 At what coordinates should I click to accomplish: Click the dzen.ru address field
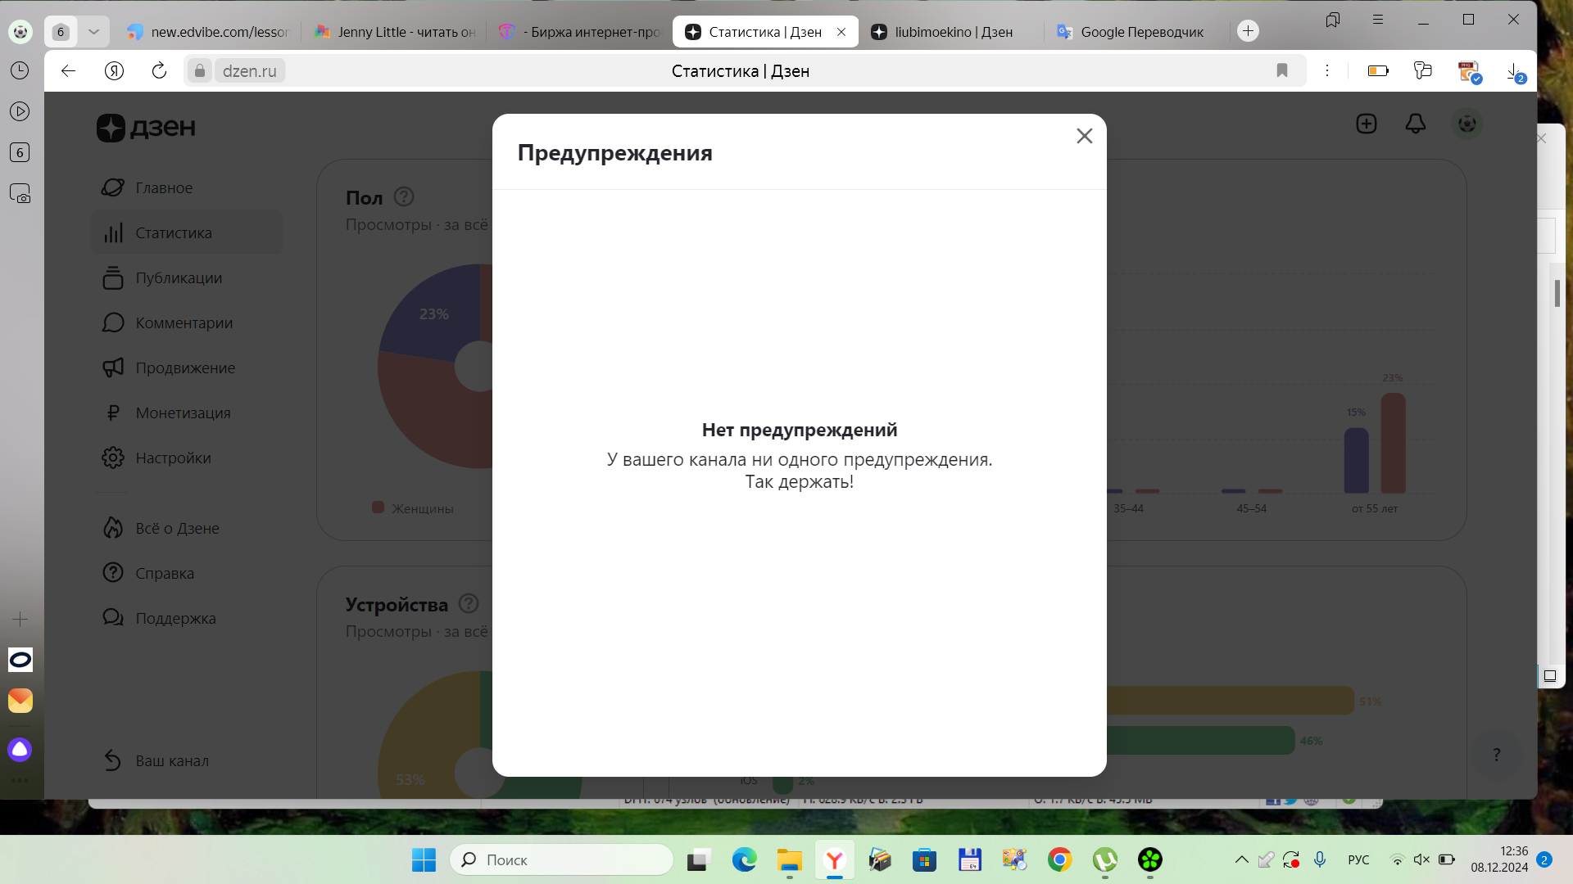pyautogui.click(x=249, y=71)
